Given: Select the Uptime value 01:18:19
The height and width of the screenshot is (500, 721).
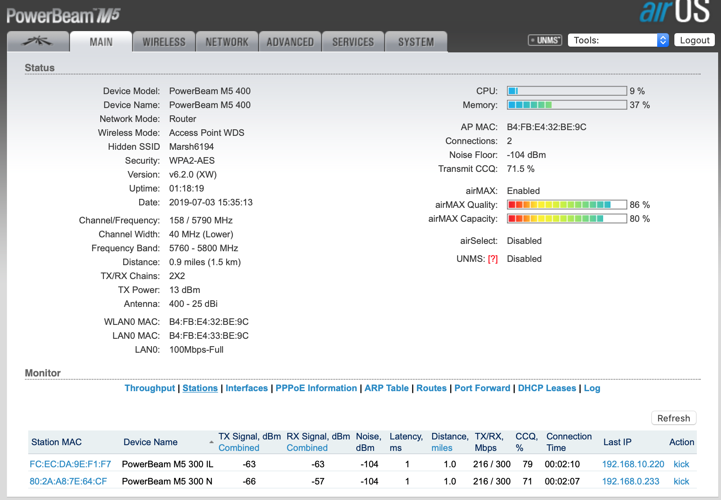Looking at the screenshot, I should (x=187, y=189).
